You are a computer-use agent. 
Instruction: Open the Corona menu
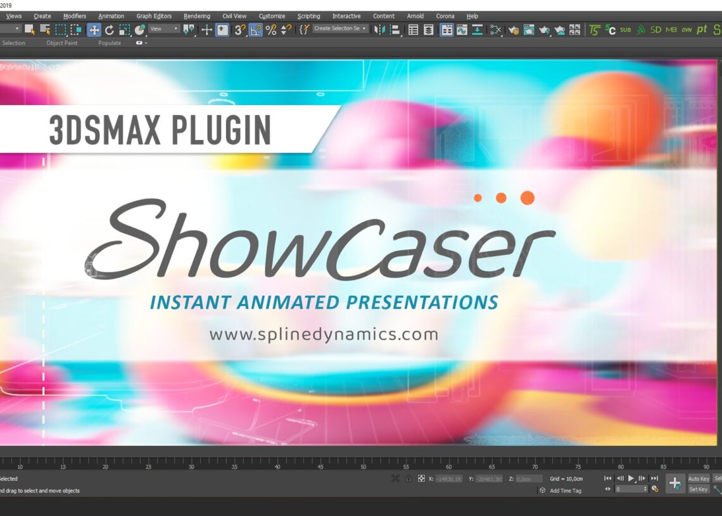point(445,16)
